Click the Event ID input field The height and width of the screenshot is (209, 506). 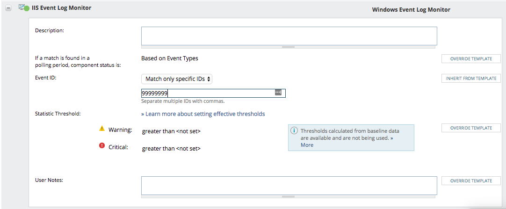click(x=213, y=93)
